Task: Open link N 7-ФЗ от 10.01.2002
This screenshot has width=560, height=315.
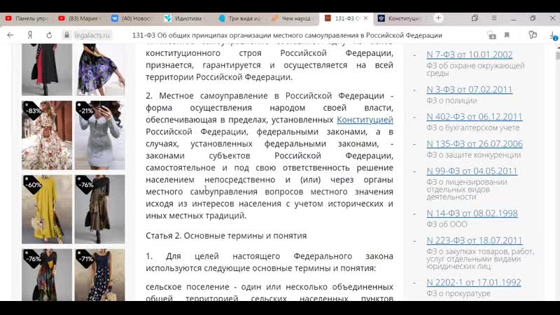Action: 469,55
